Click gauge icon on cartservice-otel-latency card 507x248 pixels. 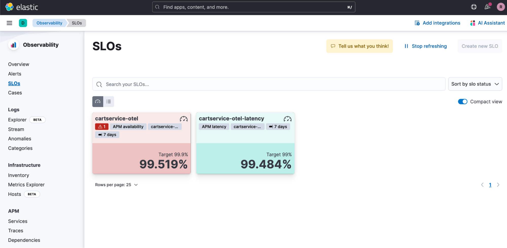click(x=287, y=119)
